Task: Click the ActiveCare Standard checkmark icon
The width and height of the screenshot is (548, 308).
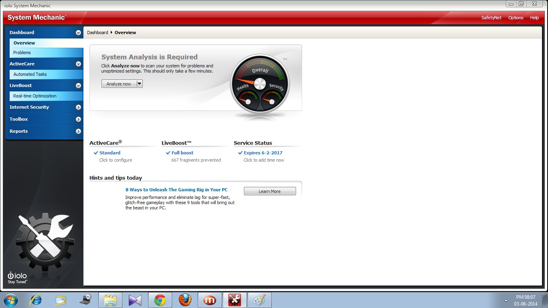Action: pyautogui.click(x=96, y=153)
